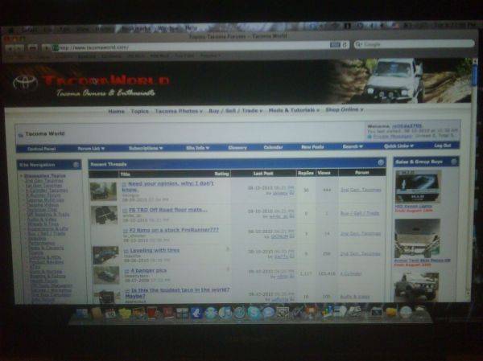Open thread 'FS TRD Off Road floor mats'
Screen dimensions: 483x361
click(x=168, y=210)
